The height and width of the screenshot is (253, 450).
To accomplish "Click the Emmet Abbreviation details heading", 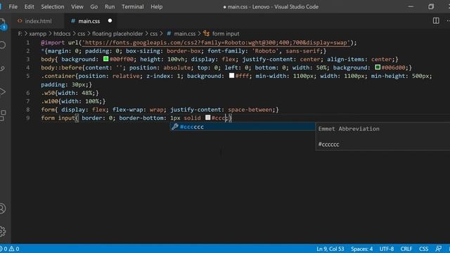I will (x=349, y=129).
